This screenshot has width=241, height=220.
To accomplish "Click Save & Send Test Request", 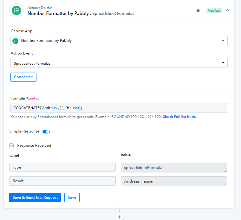I will click(x=35, y=197).
